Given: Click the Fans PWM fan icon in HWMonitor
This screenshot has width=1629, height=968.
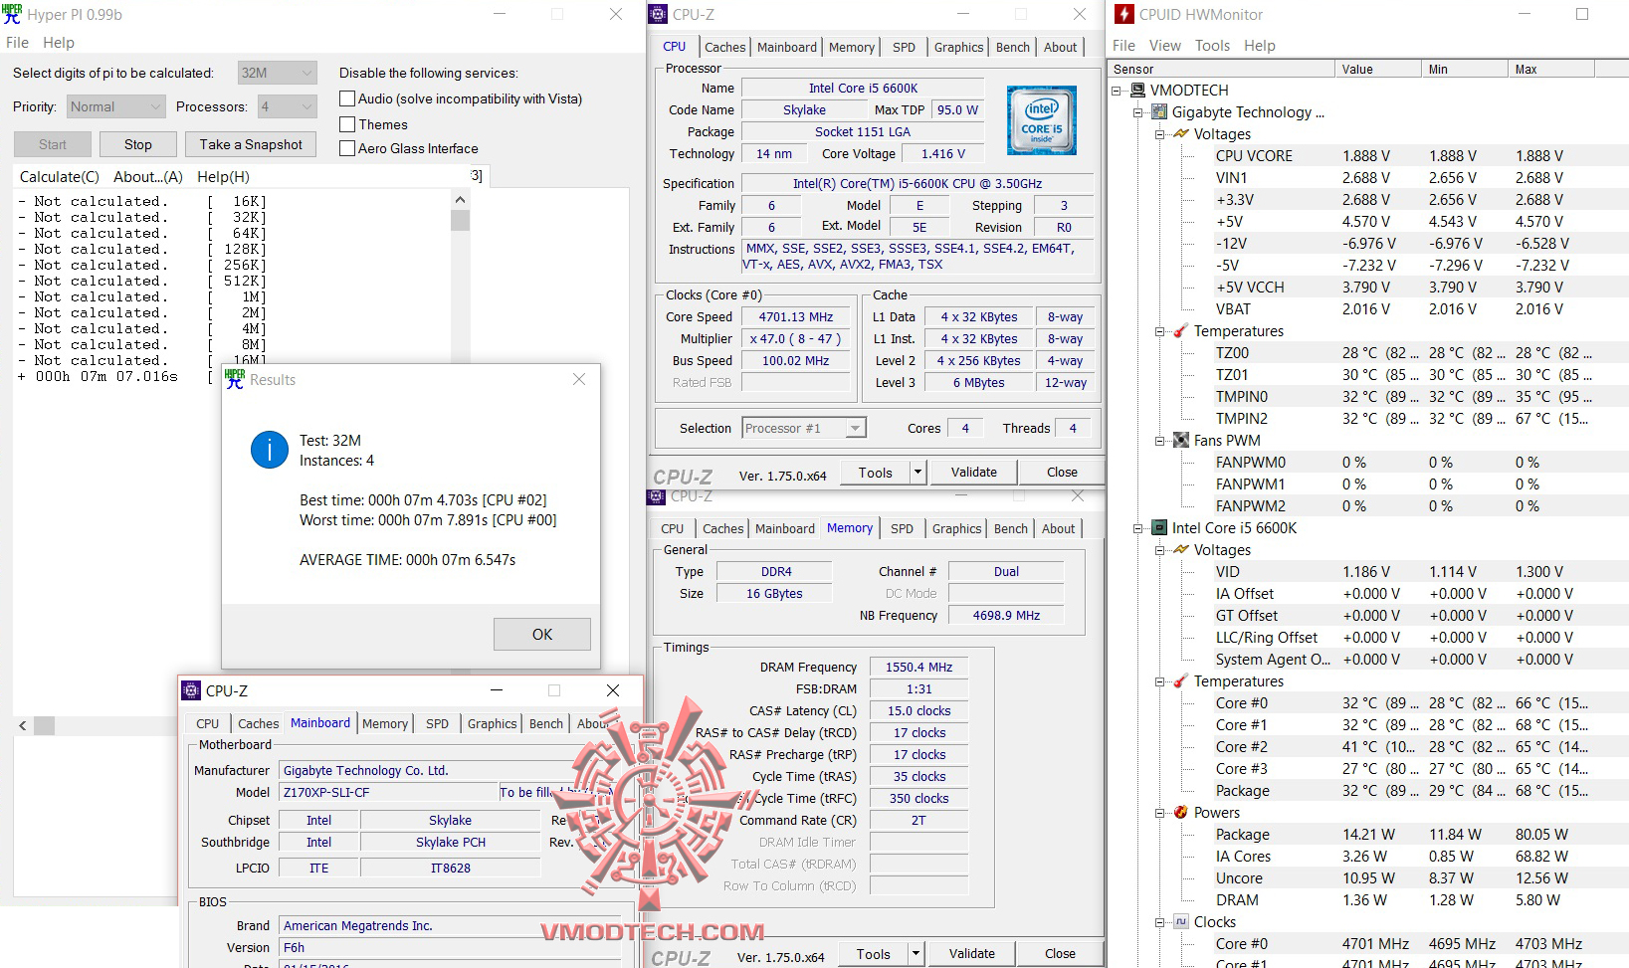Looking at the screenshot, I should 1181,441.
